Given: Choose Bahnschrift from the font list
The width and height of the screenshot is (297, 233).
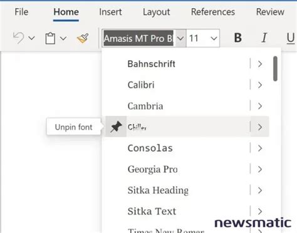Looking at the screenshot, I should click(152, 64).
